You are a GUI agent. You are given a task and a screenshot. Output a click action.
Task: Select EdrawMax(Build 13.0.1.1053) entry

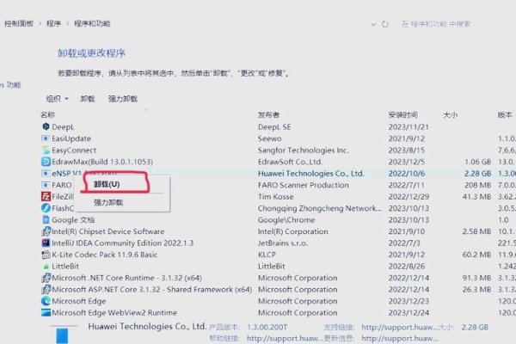102,162
